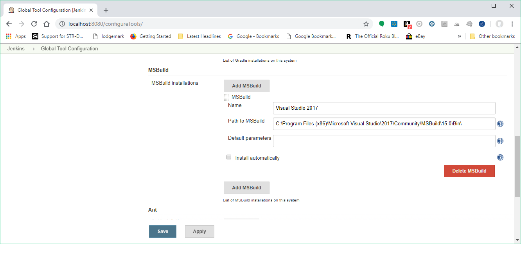Click the scrollbar down arrow
This screenshot has width=521, height=253.
[517, 241]
